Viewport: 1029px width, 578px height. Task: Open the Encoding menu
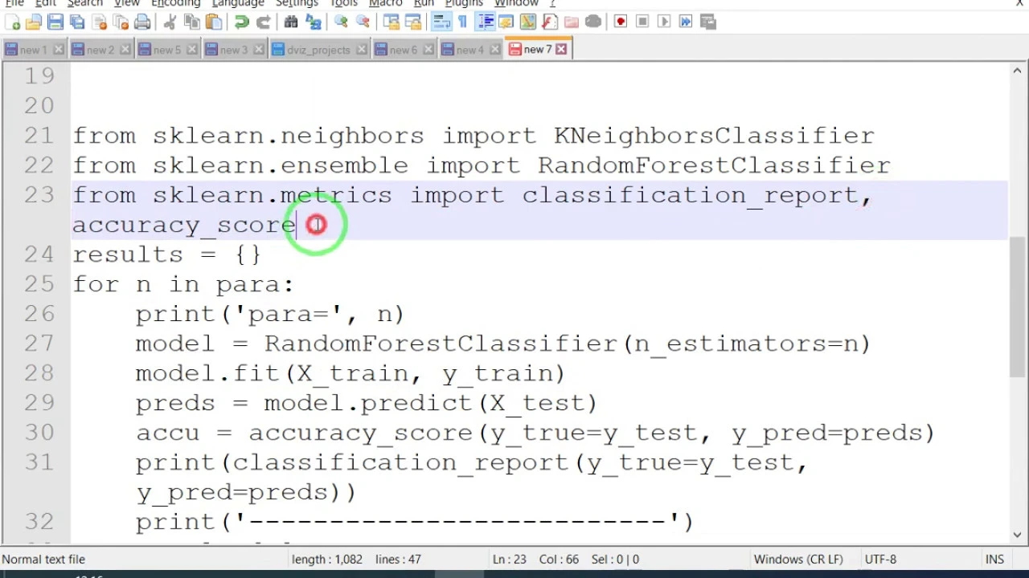175,4
